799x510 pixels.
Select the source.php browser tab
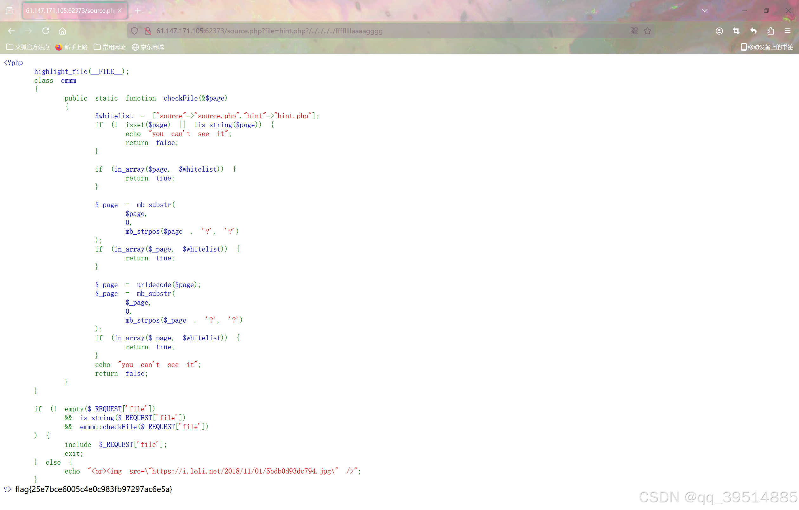pyautogui.click(x=66, y=10)
